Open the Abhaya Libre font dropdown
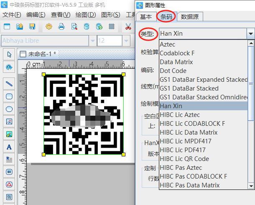255x205 pixels. tap(92, 41)
